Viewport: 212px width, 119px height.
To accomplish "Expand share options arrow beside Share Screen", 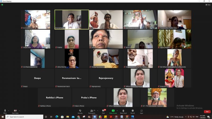I will [x=117, y=111].
